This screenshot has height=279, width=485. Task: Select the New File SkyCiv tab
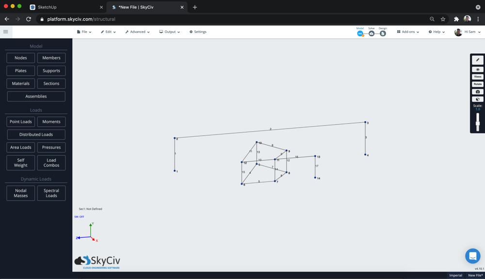click(147, 7)
